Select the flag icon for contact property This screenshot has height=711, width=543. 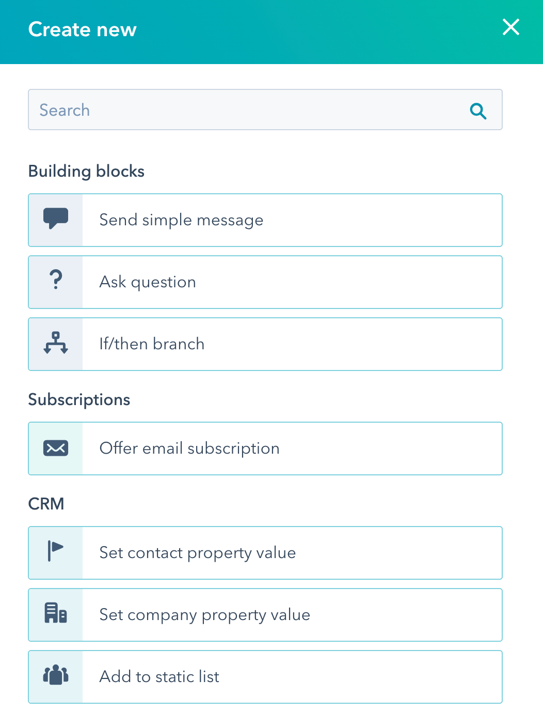[56, 552]
